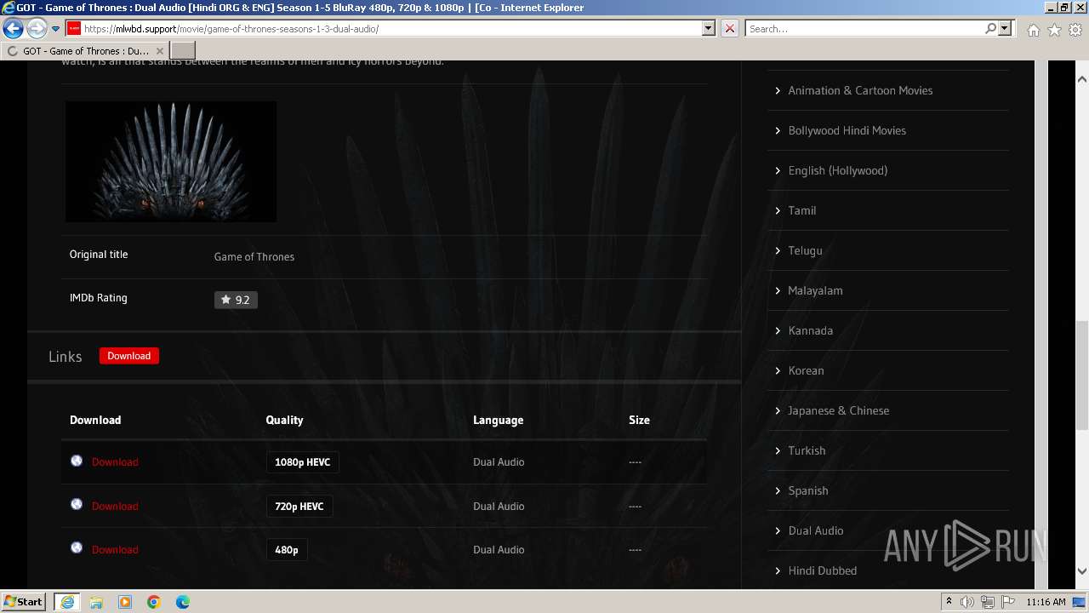Go back with the browser Back arrow
The width and height of the screenshot is (1089, 613).
point(13,29)
